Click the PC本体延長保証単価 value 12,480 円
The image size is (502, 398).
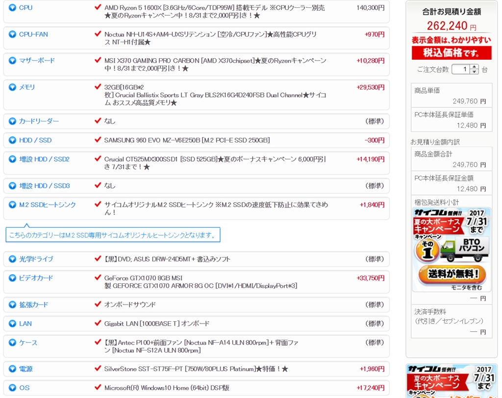(471, 125)
